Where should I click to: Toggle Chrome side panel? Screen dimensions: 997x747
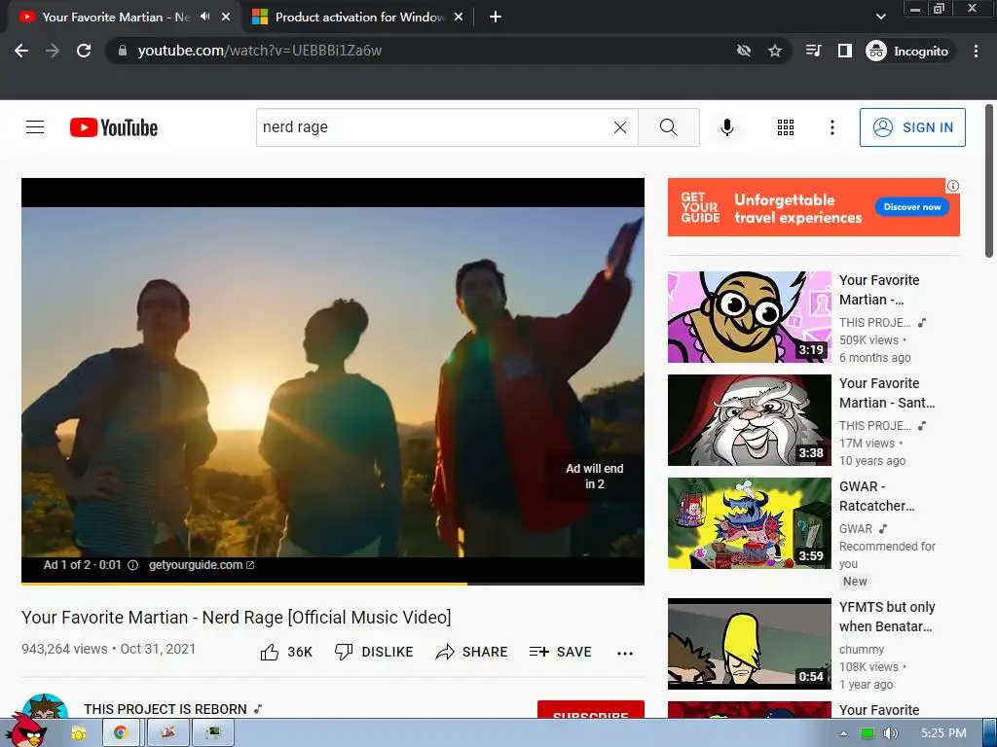tap(844, 51)
